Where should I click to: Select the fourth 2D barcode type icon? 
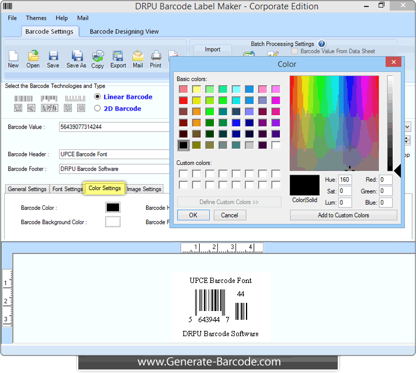coord(68,108)
